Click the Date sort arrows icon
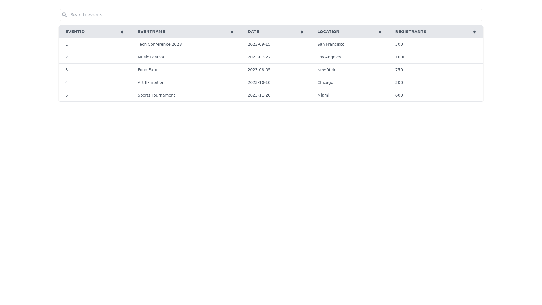 point(302,32)
